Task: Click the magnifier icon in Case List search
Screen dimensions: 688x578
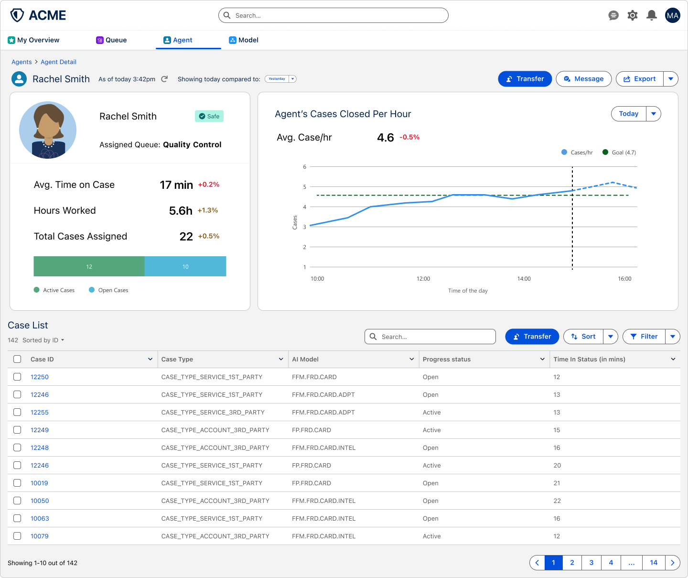Action: tap(373, 337)
